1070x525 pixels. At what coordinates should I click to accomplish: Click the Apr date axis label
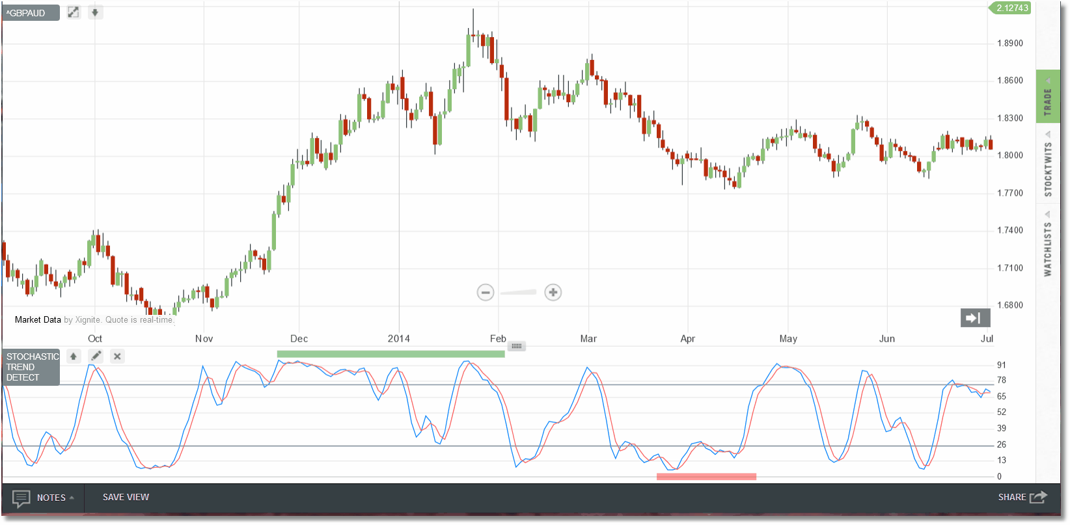(x=687, y=339)
